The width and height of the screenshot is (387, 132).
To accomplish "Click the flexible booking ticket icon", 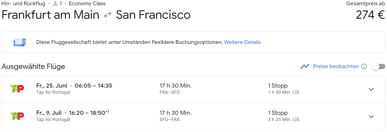I will tap(20, 42).
